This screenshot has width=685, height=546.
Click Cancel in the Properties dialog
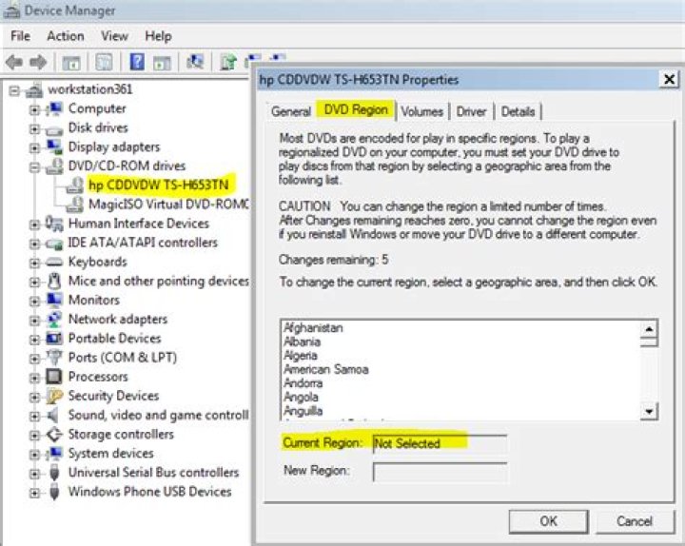(x=635, y=521)
